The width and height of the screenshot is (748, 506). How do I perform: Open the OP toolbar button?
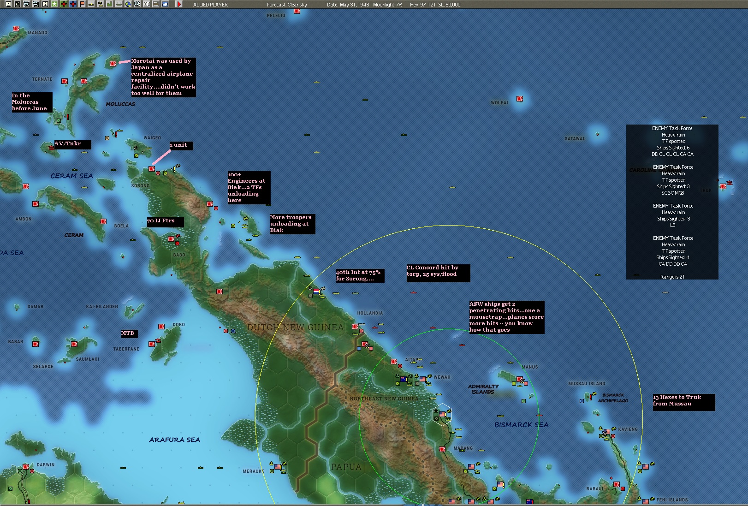[147, 4]
